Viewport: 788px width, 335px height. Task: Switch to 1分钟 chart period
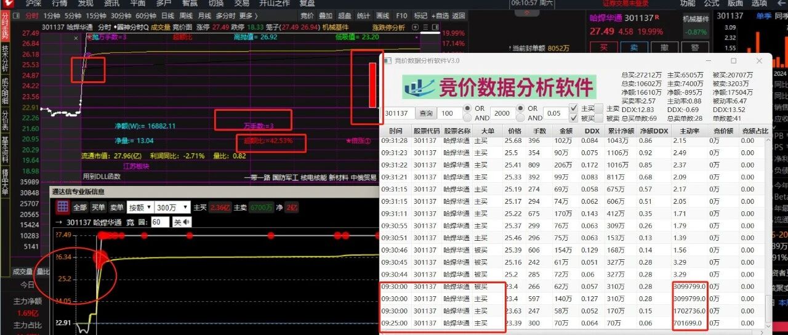tap(52, 15)
